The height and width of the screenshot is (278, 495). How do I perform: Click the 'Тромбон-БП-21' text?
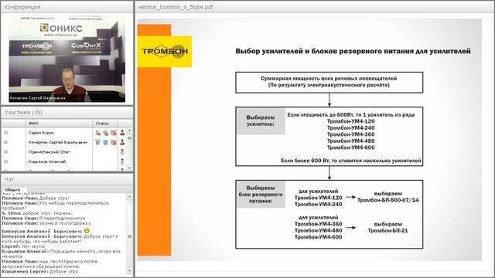coord(388,231)
